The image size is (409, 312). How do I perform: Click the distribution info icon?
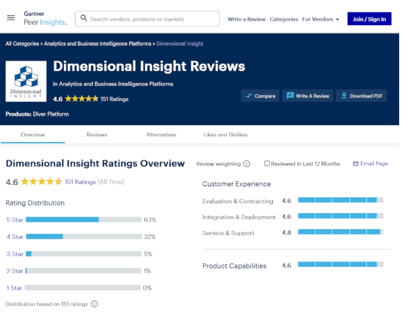click(95, 304)
